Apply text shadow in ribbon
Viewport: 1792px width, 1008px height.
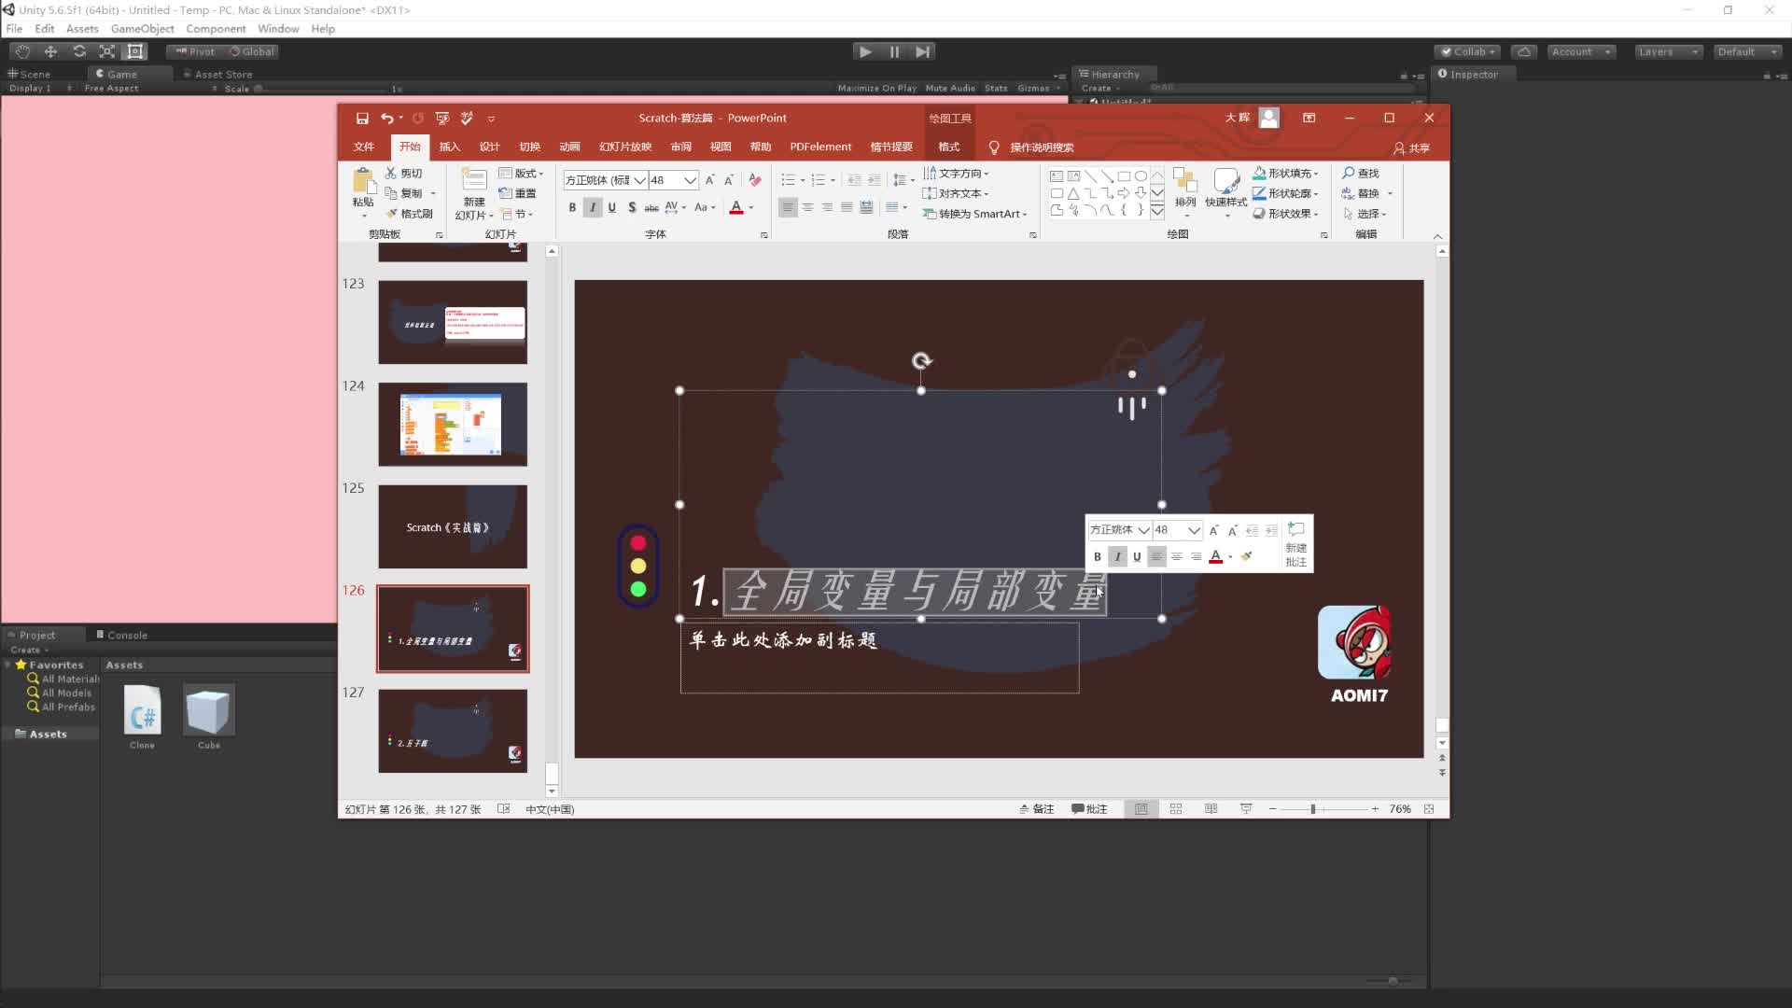[x=632, y=207]
